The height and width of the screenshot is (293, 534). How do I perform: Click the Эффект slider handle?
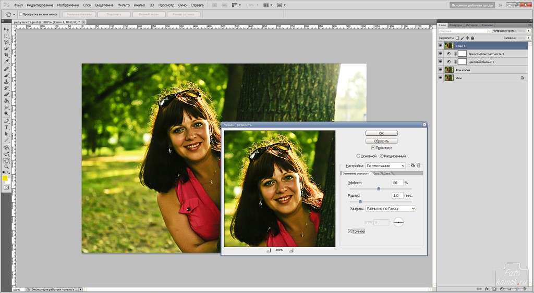(x=379, y=188)
